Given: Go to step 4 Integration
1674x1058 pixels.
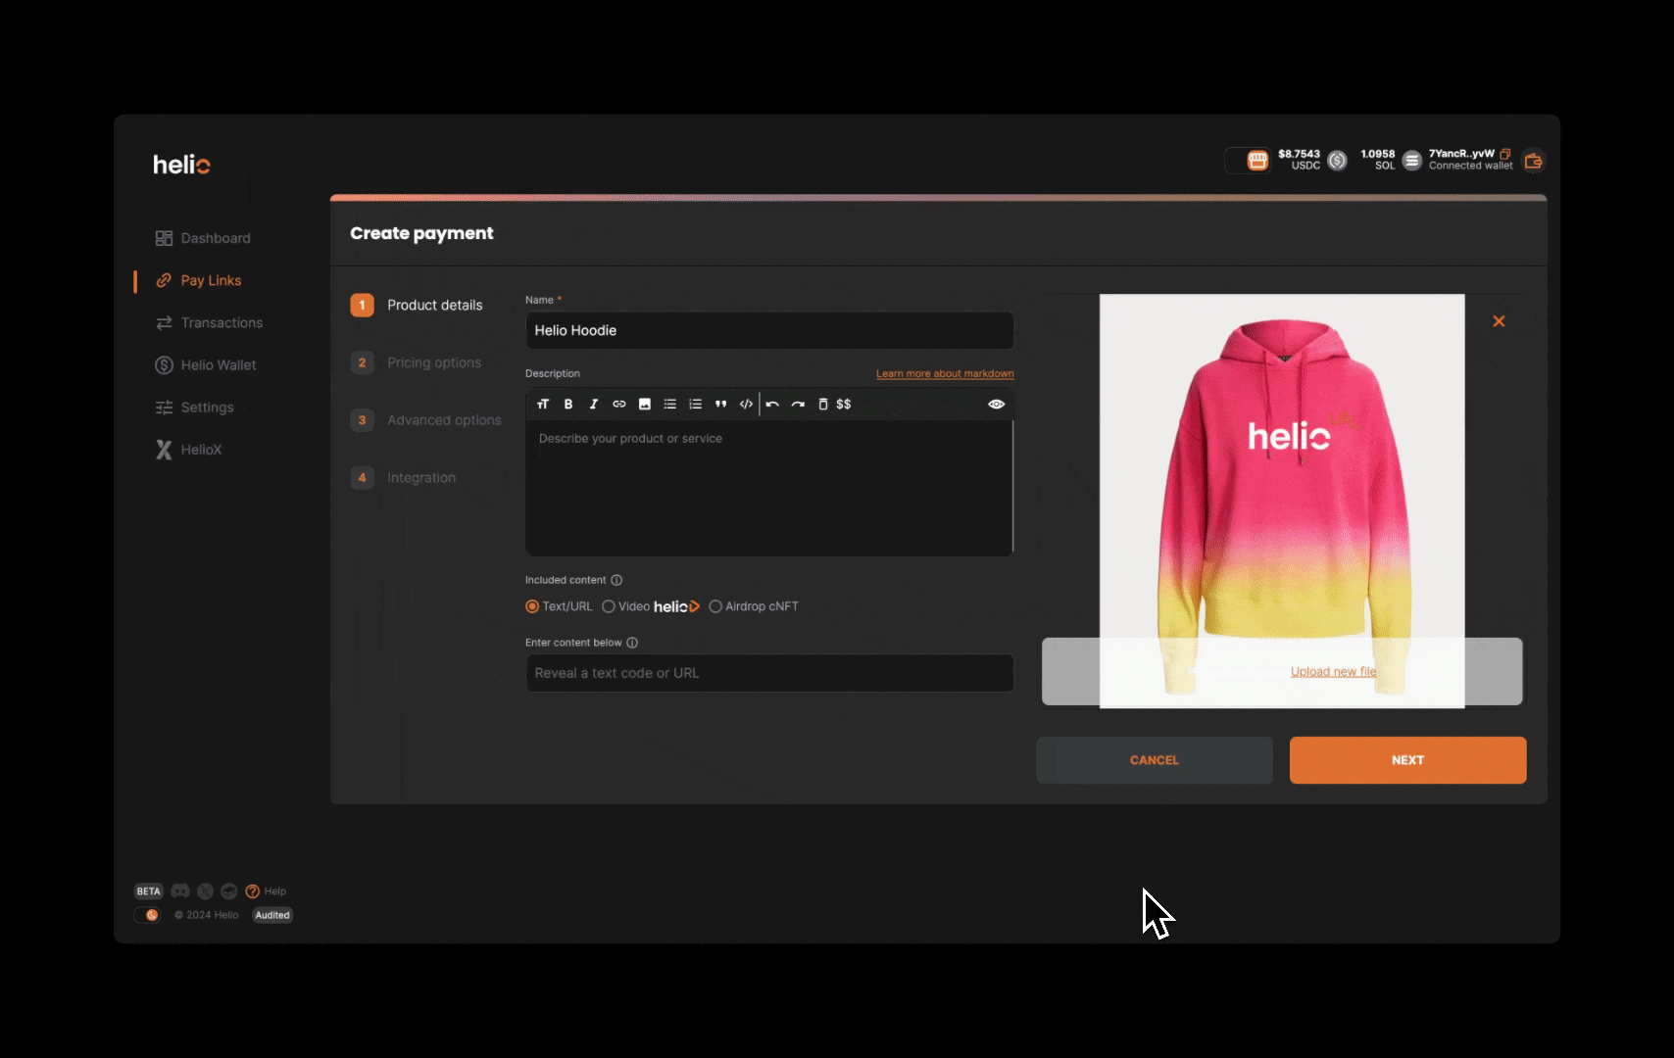Looking at the screenshot, I should click(x=404, y=477).
